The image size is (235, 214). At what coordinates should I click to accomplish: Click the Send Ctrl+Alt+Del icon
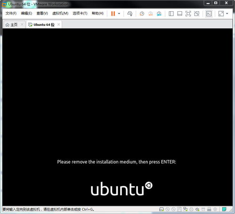tap(130, 14)
